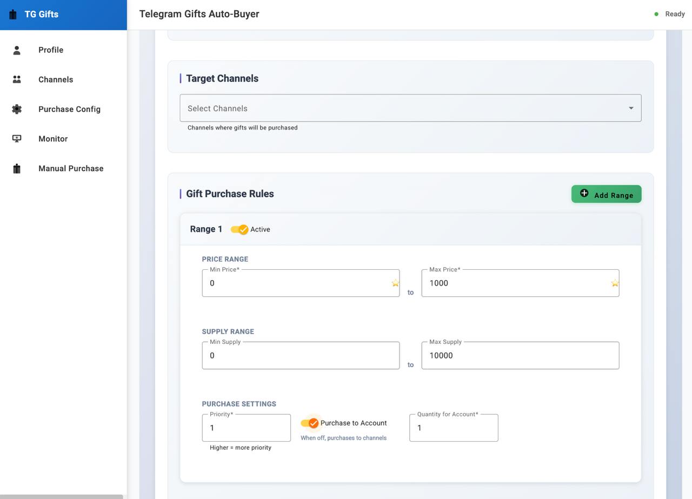
Task: Click the Active label beside Range 1
Action: (x=260, y=229)
